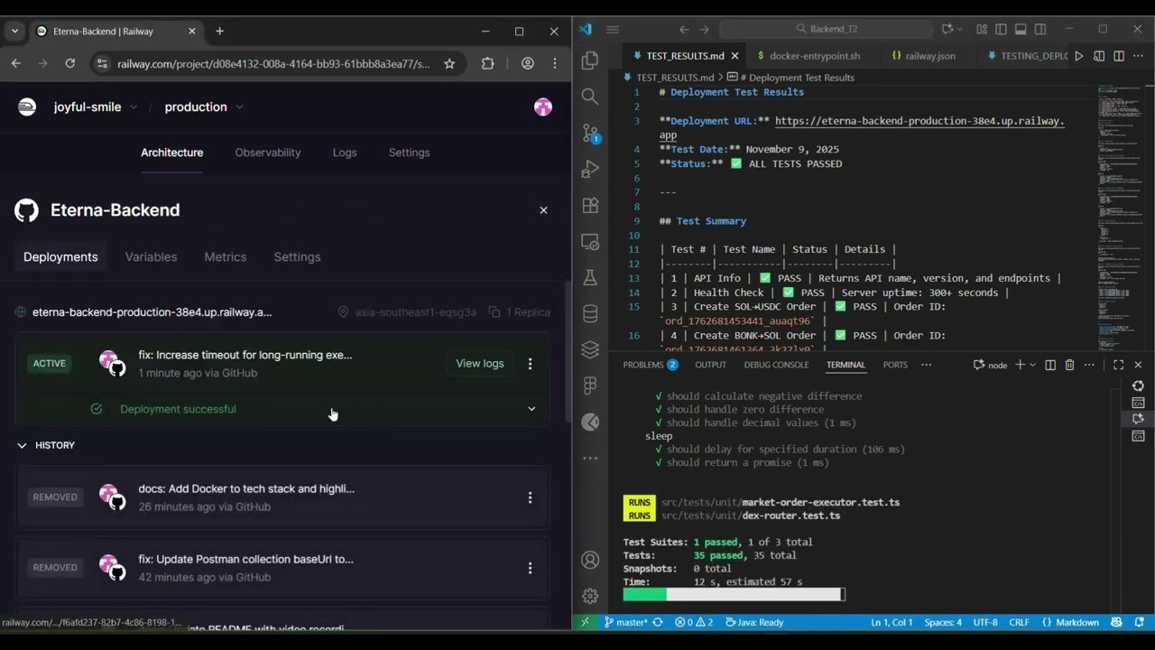Open Chrome extensions puzzle icon
1155x650 pixels.
coord(487,63)
